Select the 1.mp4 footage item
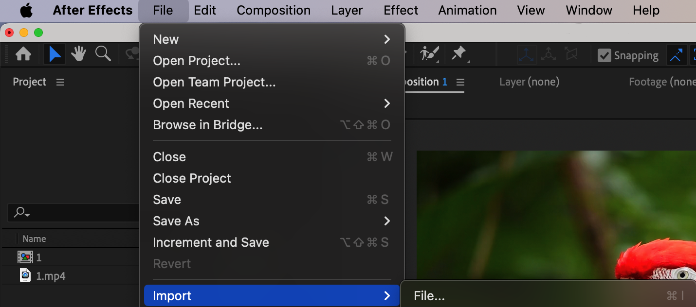696x307 pixels. [x=51, y=276]
